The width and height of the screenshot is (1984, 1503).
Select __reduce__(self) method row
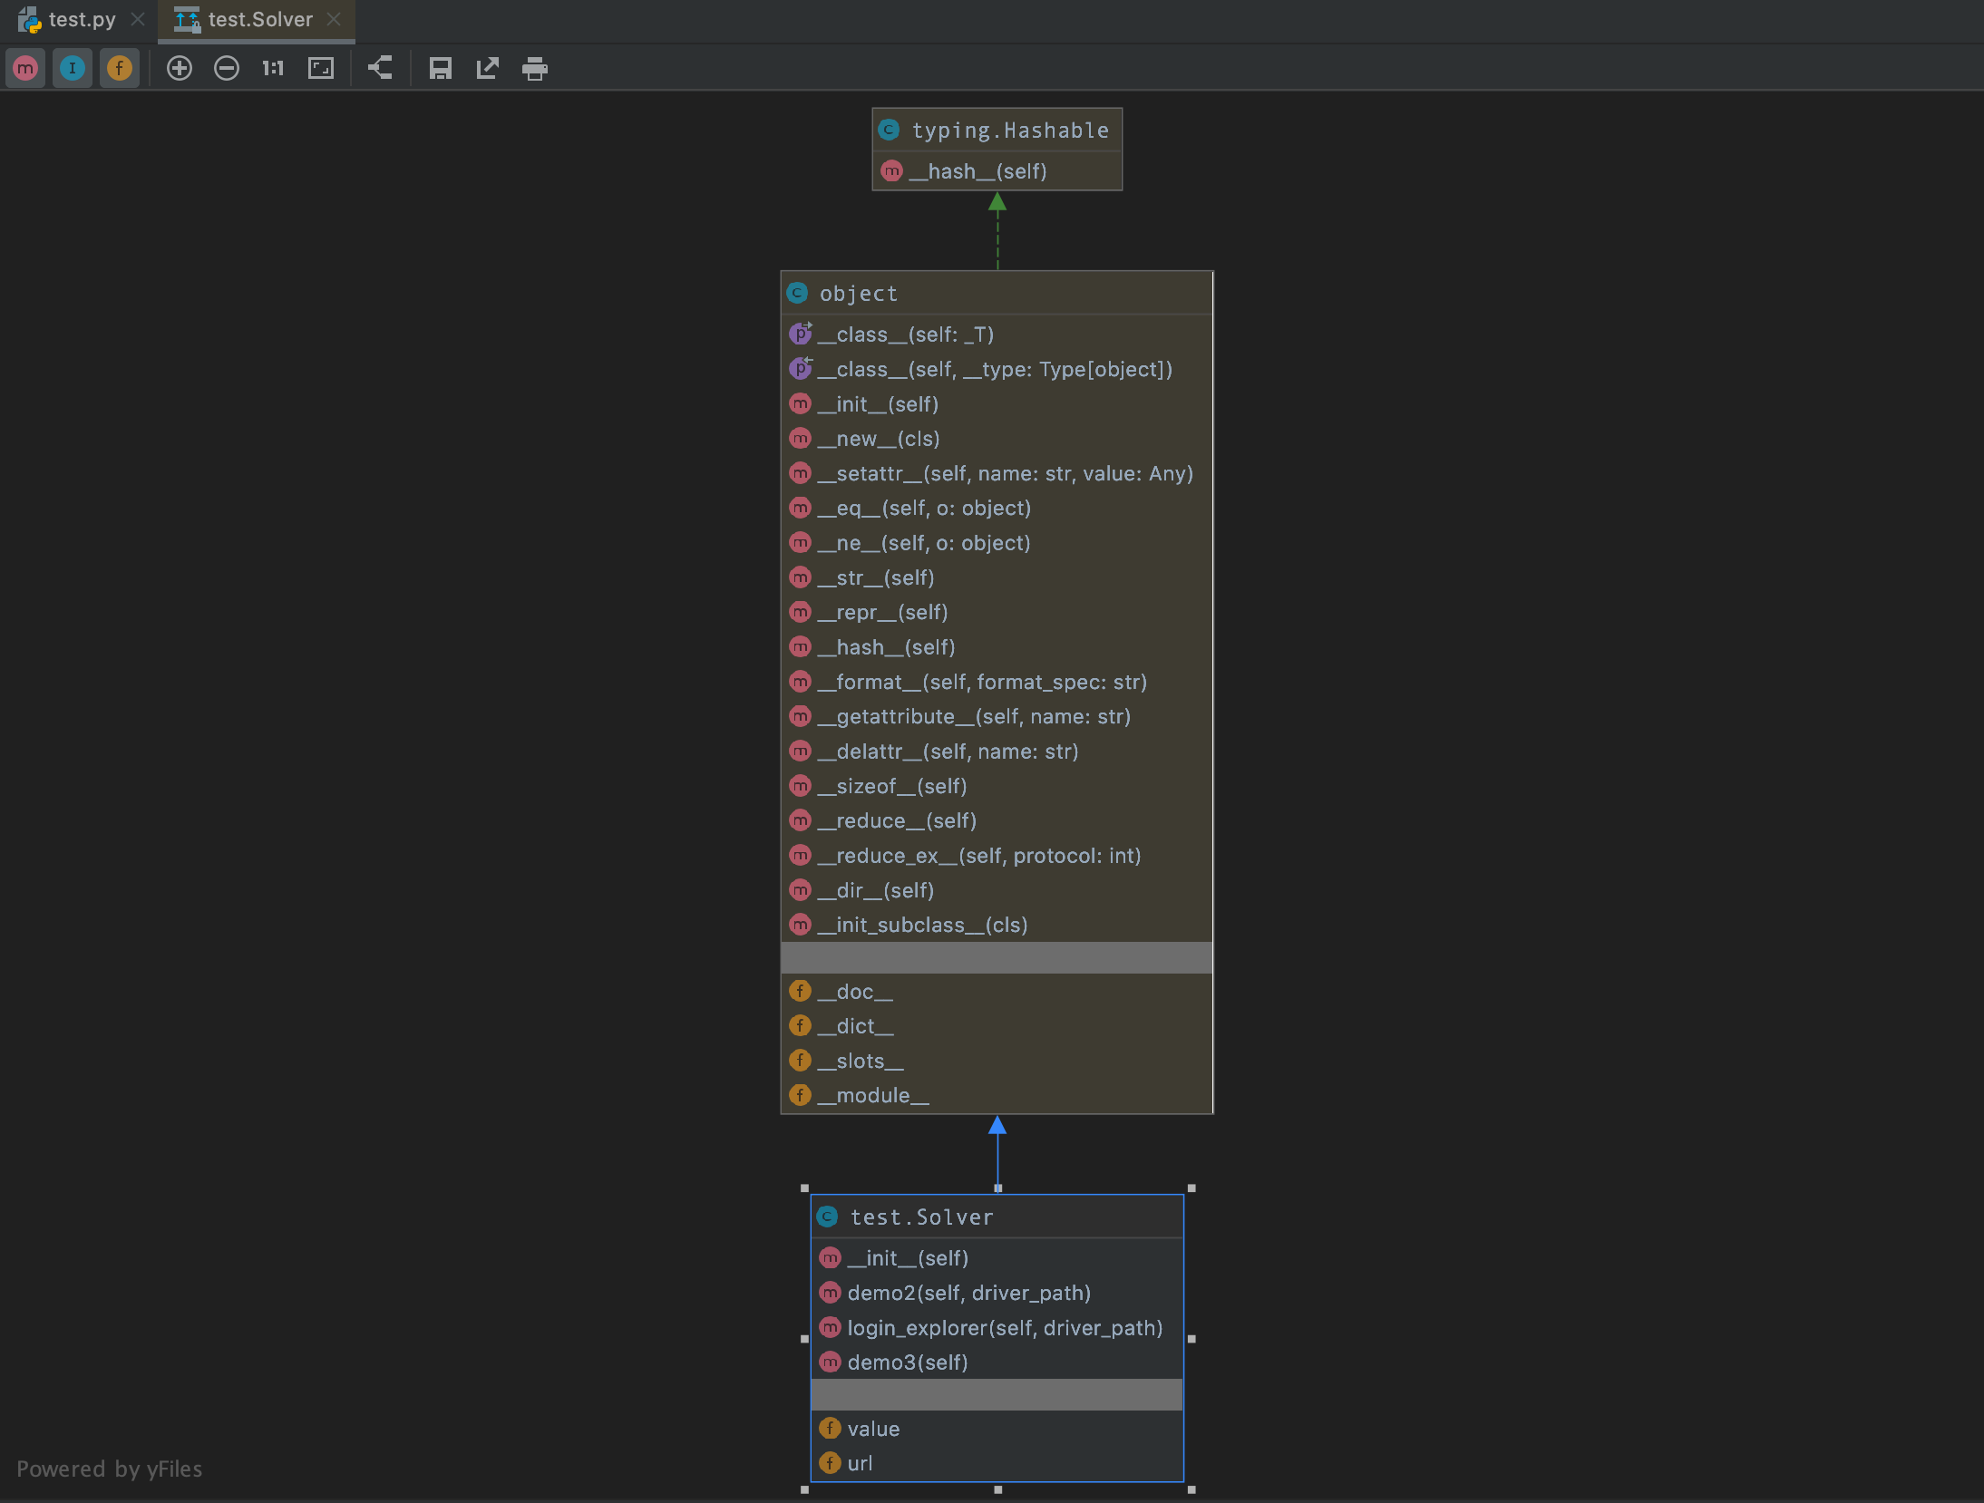pos(997,820)
